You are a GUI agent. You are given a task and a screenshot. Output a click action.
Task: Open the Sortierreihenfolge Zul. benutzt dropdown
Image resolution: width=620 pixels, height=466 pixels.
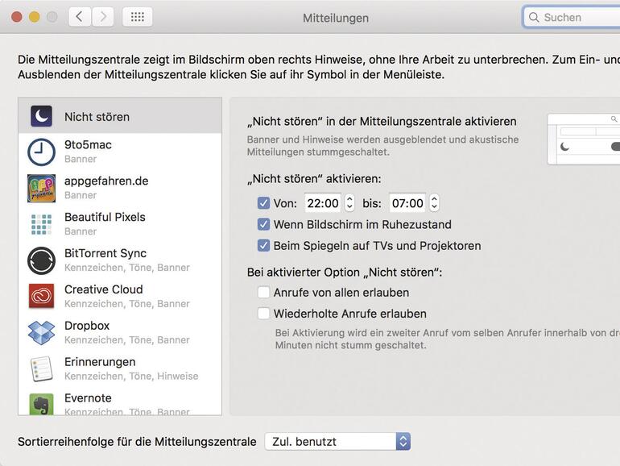coord(337,442)
